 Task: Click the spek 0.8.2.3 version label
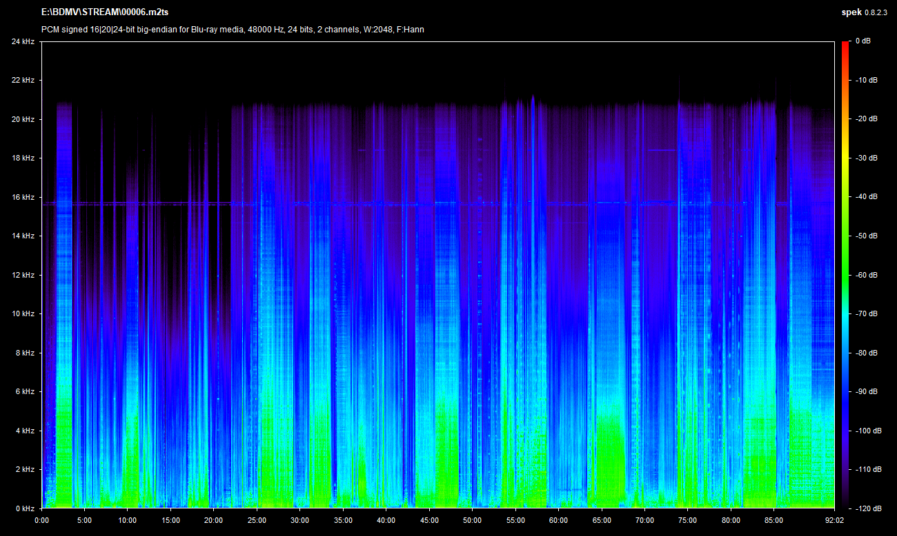(x=865, y=12)
